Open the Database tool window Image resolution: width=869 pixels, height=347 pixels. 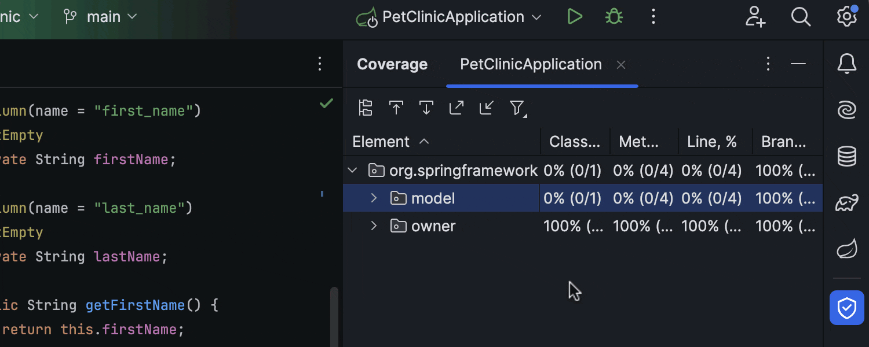(x=847, y=156)
